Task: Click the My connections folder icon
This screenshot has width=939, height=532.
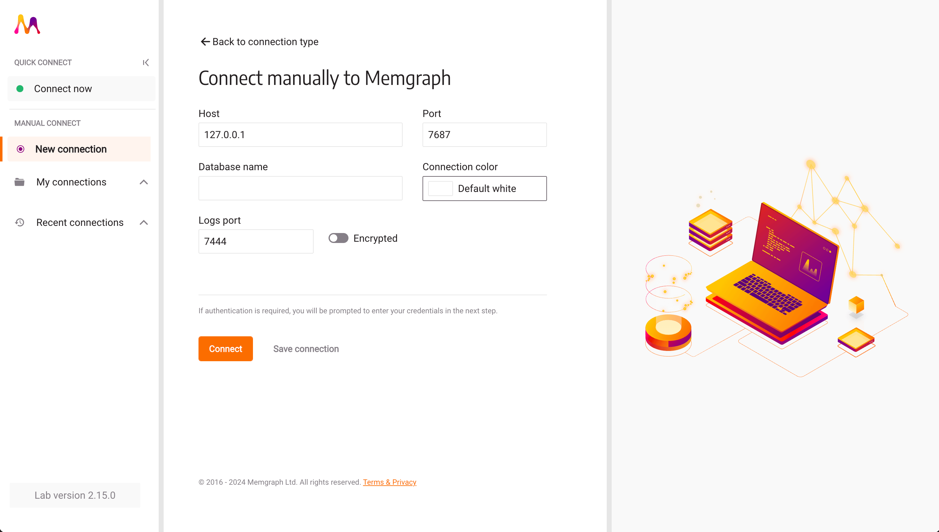Action: click(x=19, y=182)
